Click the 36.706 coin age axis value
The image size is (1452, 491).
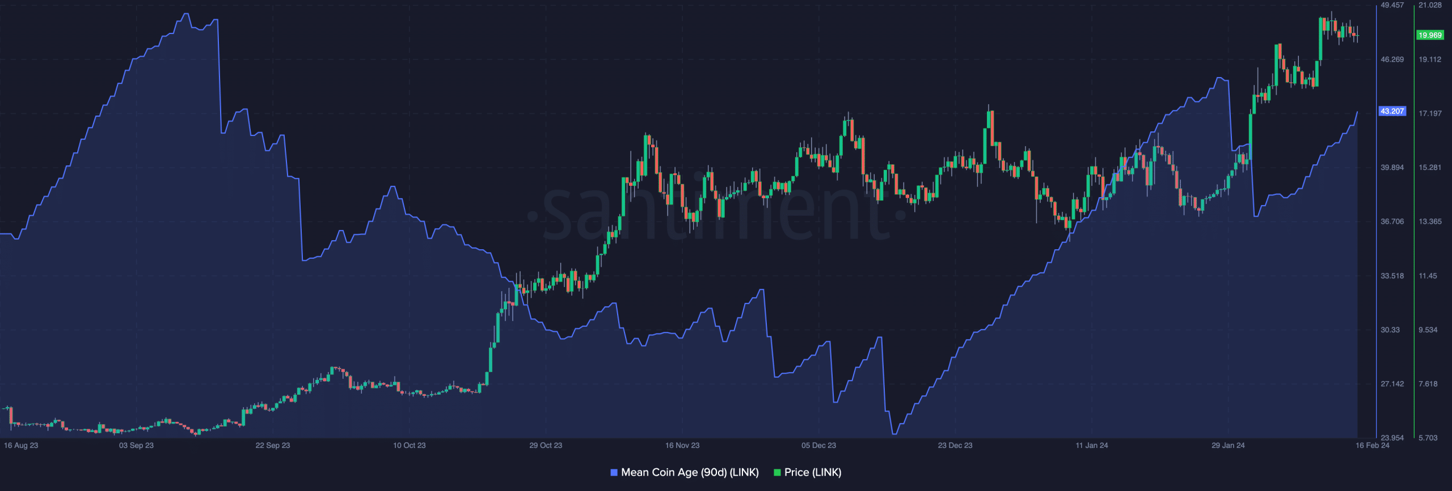click(1392, 221)
